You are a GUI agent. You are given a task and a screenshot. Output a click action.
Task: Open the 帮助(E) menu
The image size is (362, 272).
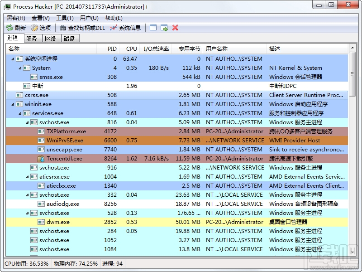coord(114,18)
